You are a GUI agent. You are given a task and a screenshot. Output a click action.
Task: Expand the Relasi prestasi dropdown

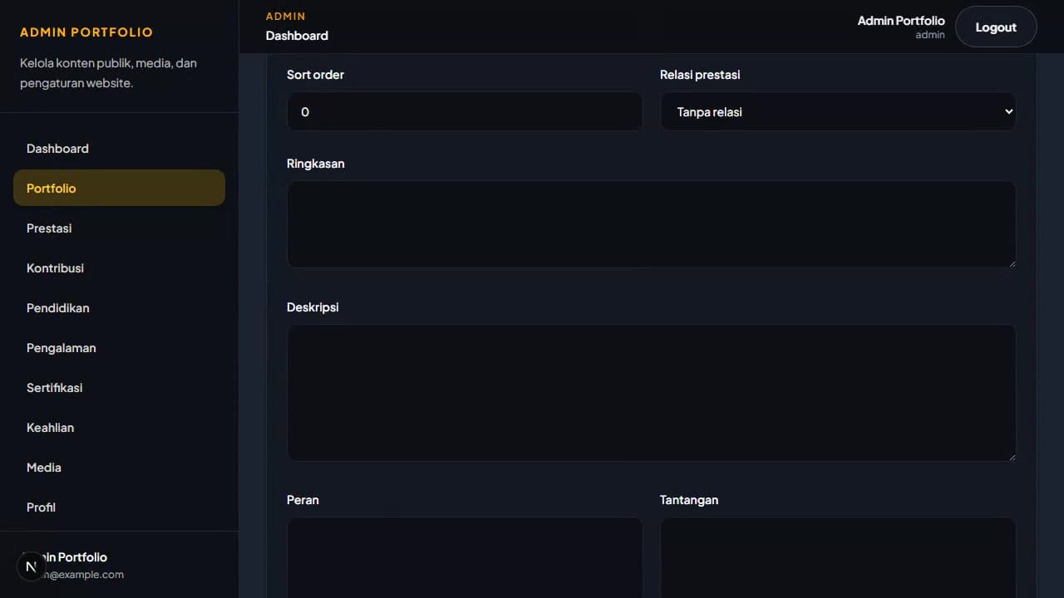(x=838, y=111)
